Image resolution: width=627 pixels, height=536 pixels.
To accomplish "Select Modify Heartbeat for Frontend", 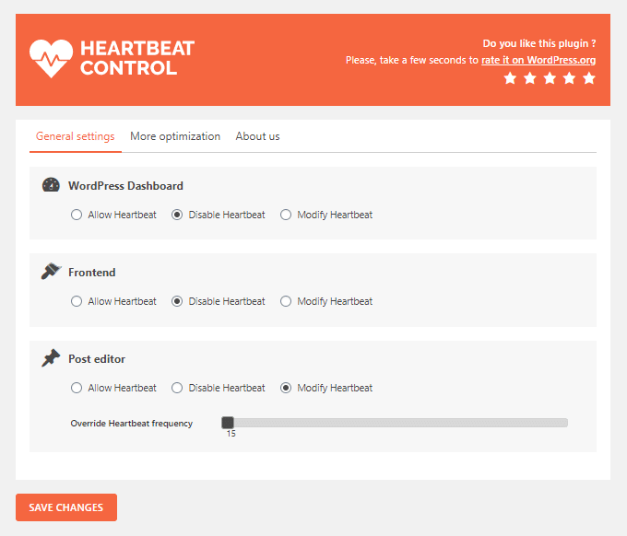I will point(286,301).
